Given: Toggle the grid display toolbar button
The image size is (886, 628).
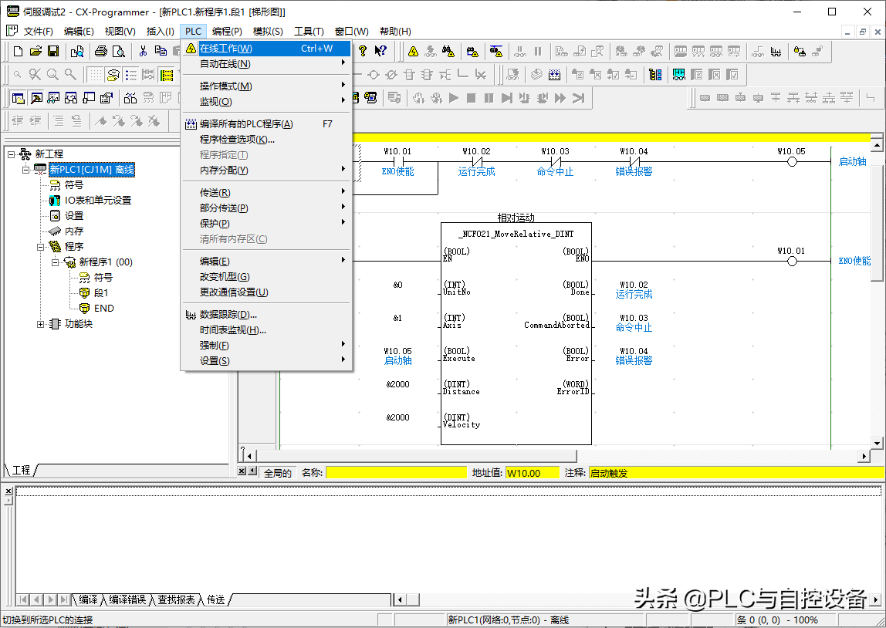Looking at the screenshot, I should click(x=95, y=75).
